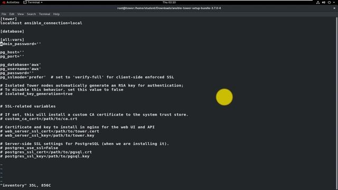Open the Terminal app menu dropdown
338x190 pixels.
[x=33, y=2]
